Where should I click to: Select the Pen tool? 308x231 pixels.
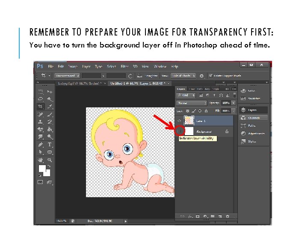(x=41, y=145)
